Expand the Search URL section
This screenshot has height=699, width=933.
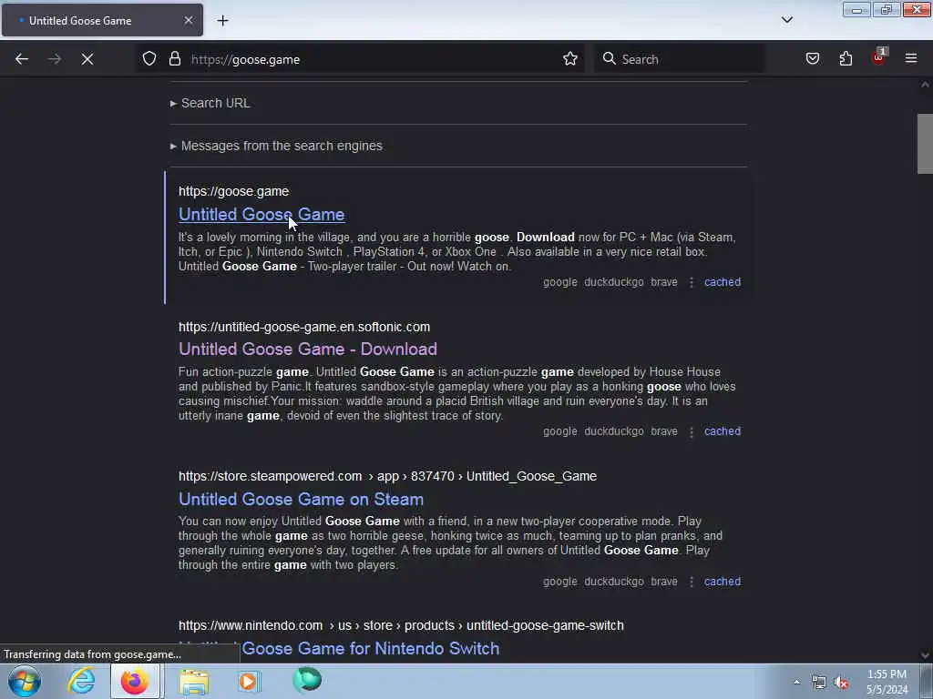[210, 103]
